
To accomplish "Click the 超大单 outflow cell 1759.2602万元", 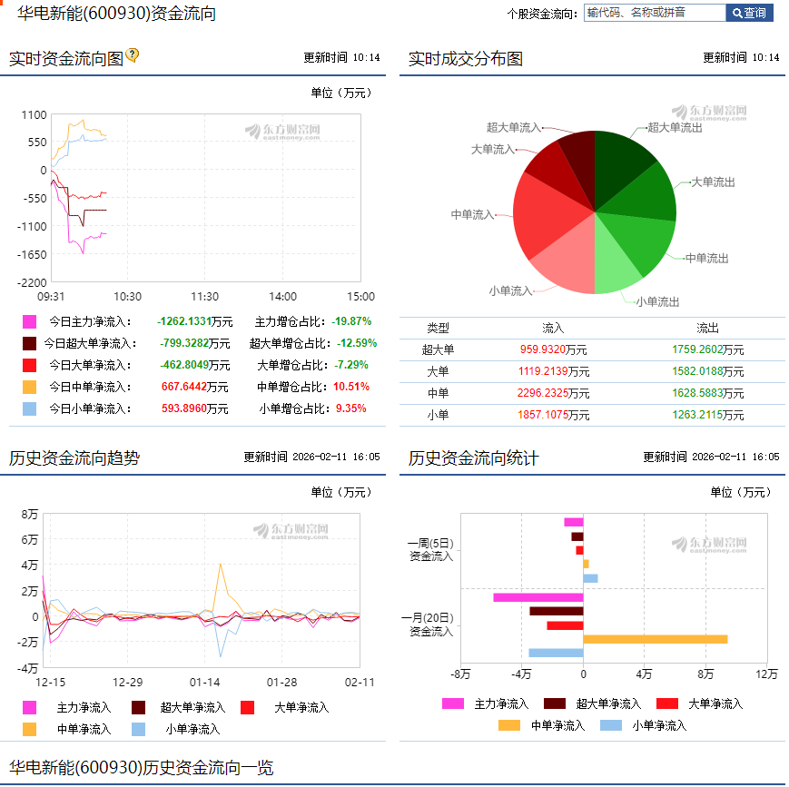I will click(707, 349).
